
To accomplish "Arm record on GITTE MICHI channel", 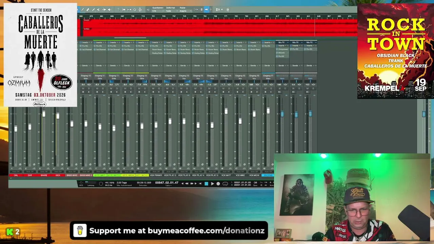I will pos(125,92).
